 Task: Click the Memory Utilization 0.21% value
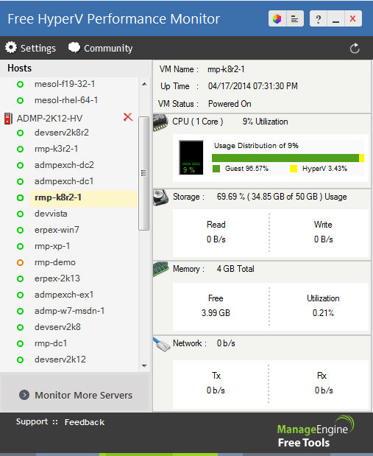click(323, 313)
